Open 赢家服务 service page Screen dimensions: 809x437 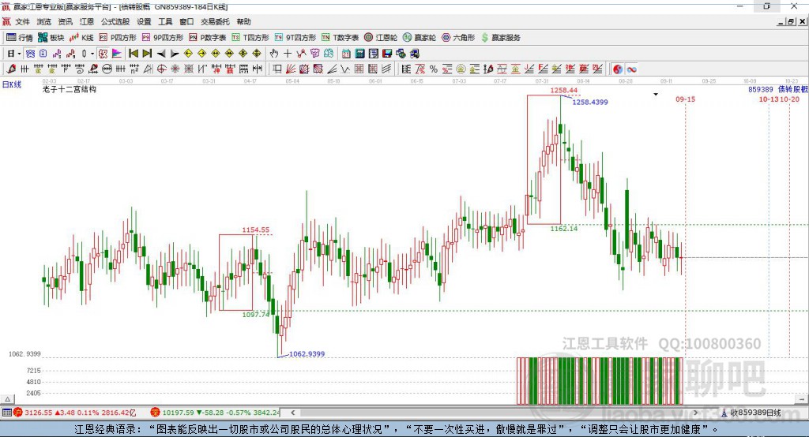[x=500, y=38]
